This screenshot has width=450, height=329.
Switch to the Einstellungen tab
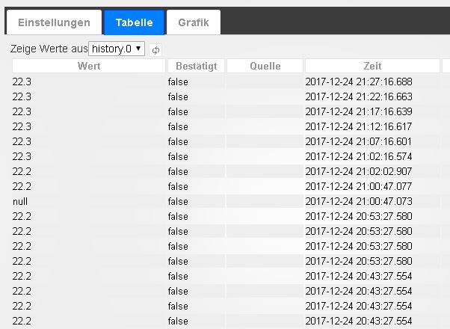coord(53,22)
